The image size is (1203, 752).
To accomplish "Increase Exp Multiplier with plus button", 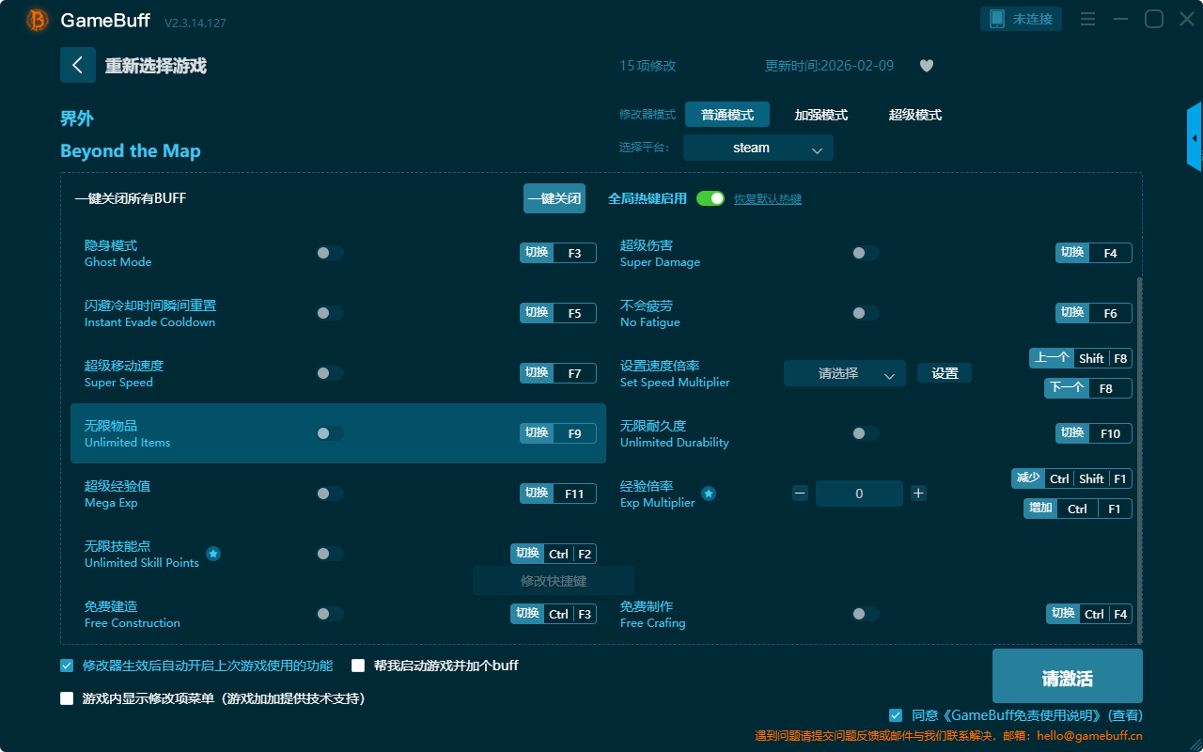I will (918, 493).
